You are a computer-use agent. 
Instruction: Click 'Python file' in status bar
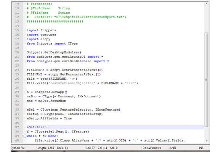coord(18,148)
